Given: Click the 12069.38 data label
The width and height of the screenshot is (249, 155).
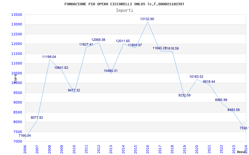Looking at the screenshot, I should [x=98, y=40].
